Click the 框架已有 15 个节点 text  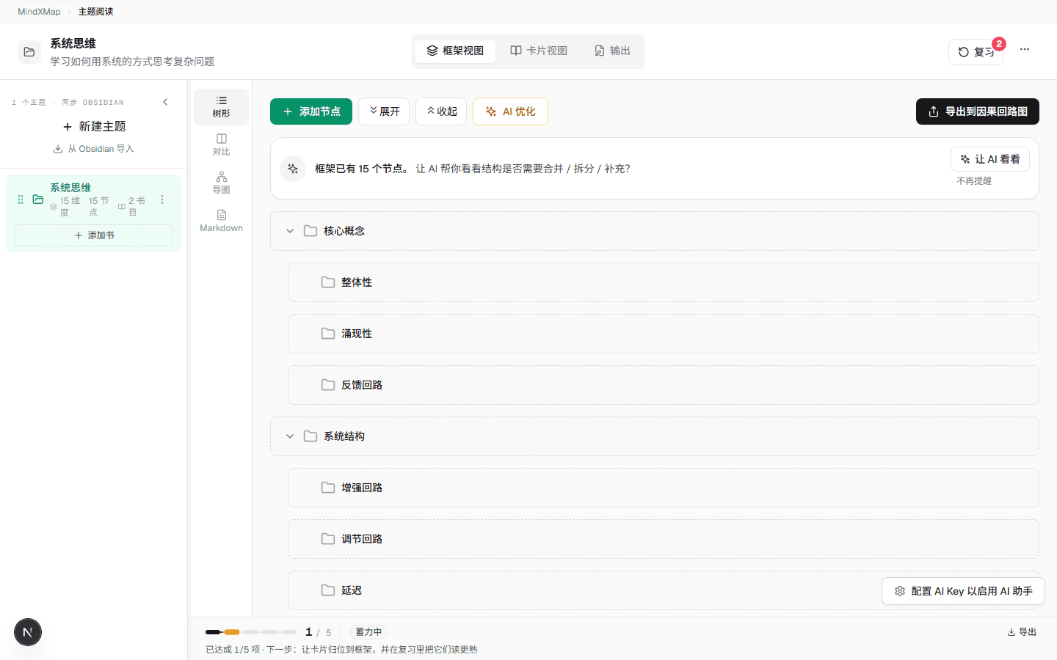[x=361, y=169]
